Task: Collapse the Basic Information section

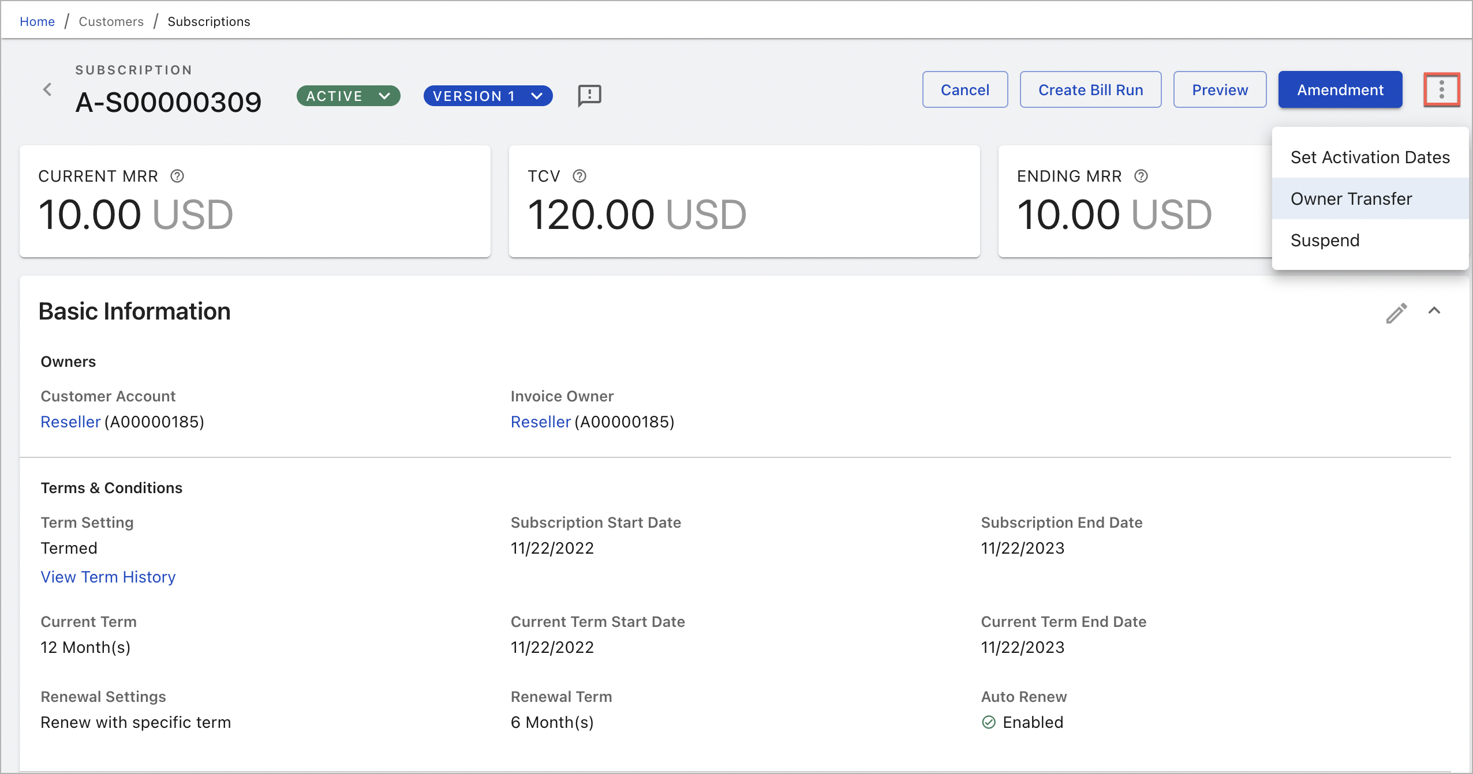Action: point(1434,311)
